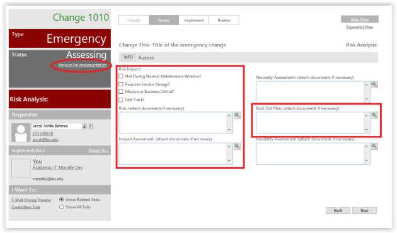397x233 pixels.
Task: Select Show Related Tabs radio button
Action: (x=61, y=200)
